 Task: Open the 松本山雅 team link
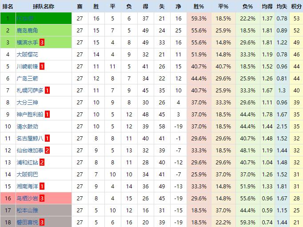27,210
